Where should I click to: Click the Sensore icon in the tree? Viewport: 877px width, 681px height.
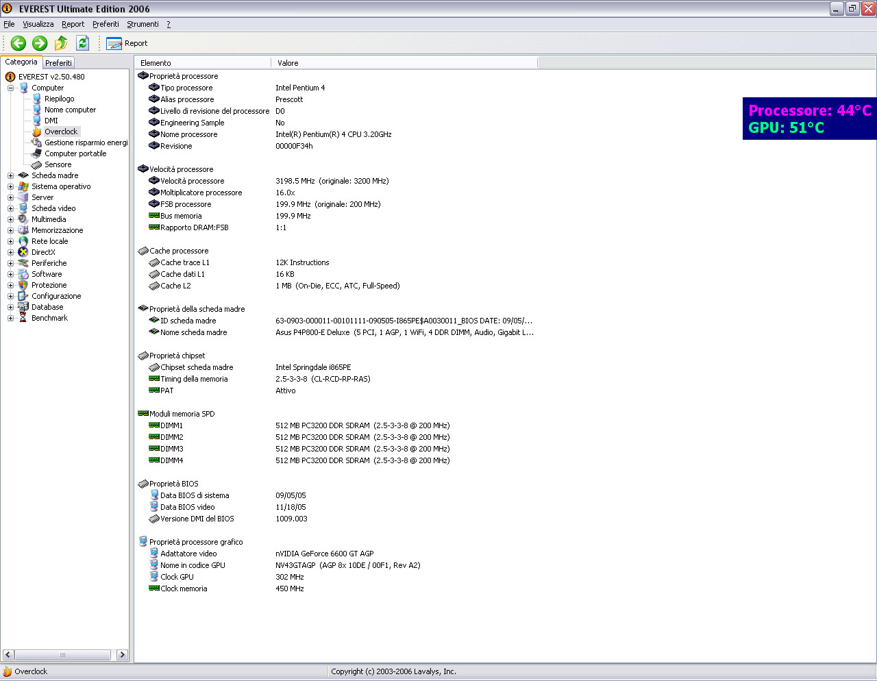pyautogui.click(x=36, y=164)
